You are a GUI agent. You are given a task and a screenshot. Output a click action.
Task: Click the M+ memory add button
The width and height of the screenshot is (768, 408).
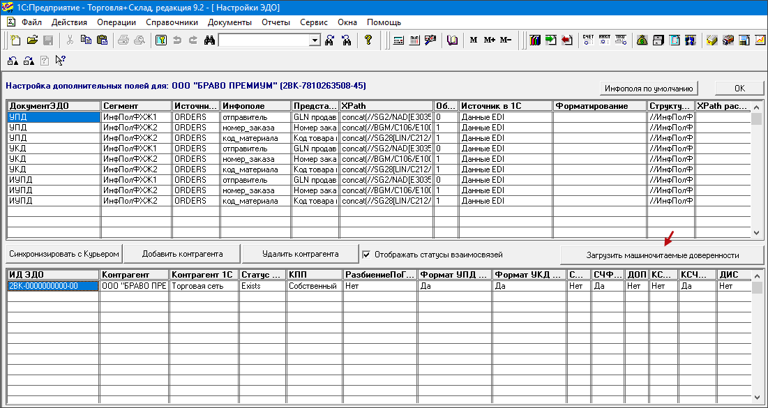tap(490, 40)
